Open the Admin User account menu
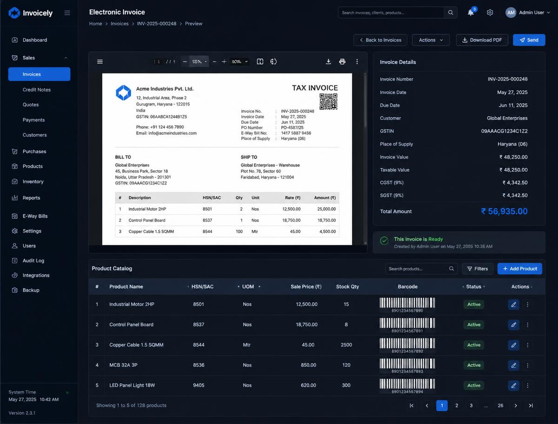The height and width of the screenshot is (424, 558). point(528,13)
